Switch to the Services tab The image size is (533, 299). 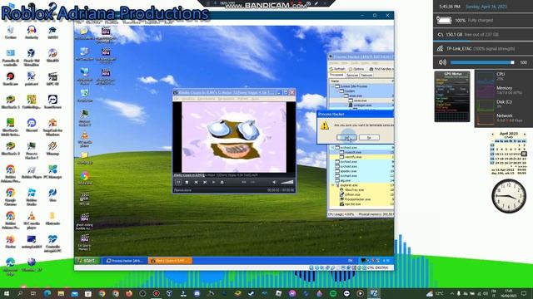coord(352,75)
